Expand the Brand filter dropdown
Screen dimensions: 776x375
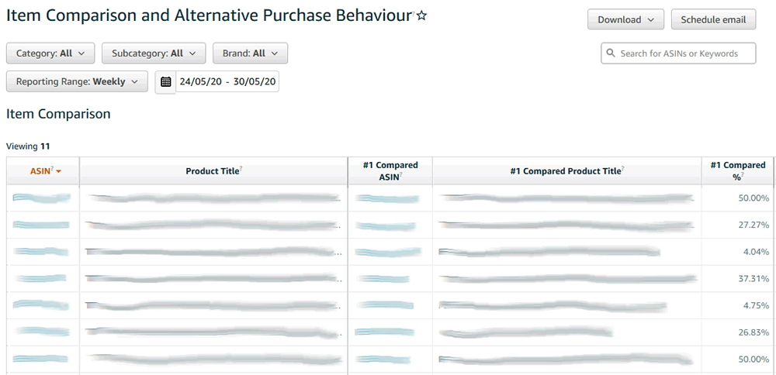(x=250, y=53)
